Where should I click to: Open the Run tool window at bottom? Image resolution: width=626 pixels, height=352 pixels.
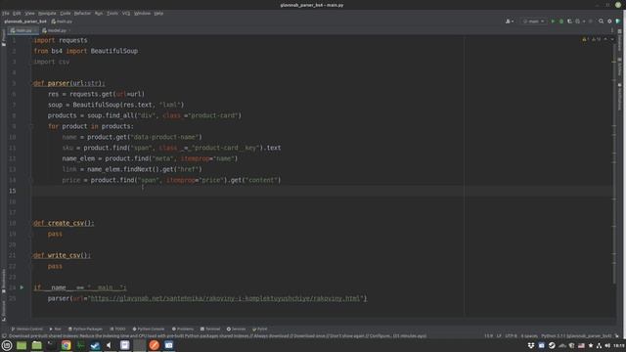point(55,329)
